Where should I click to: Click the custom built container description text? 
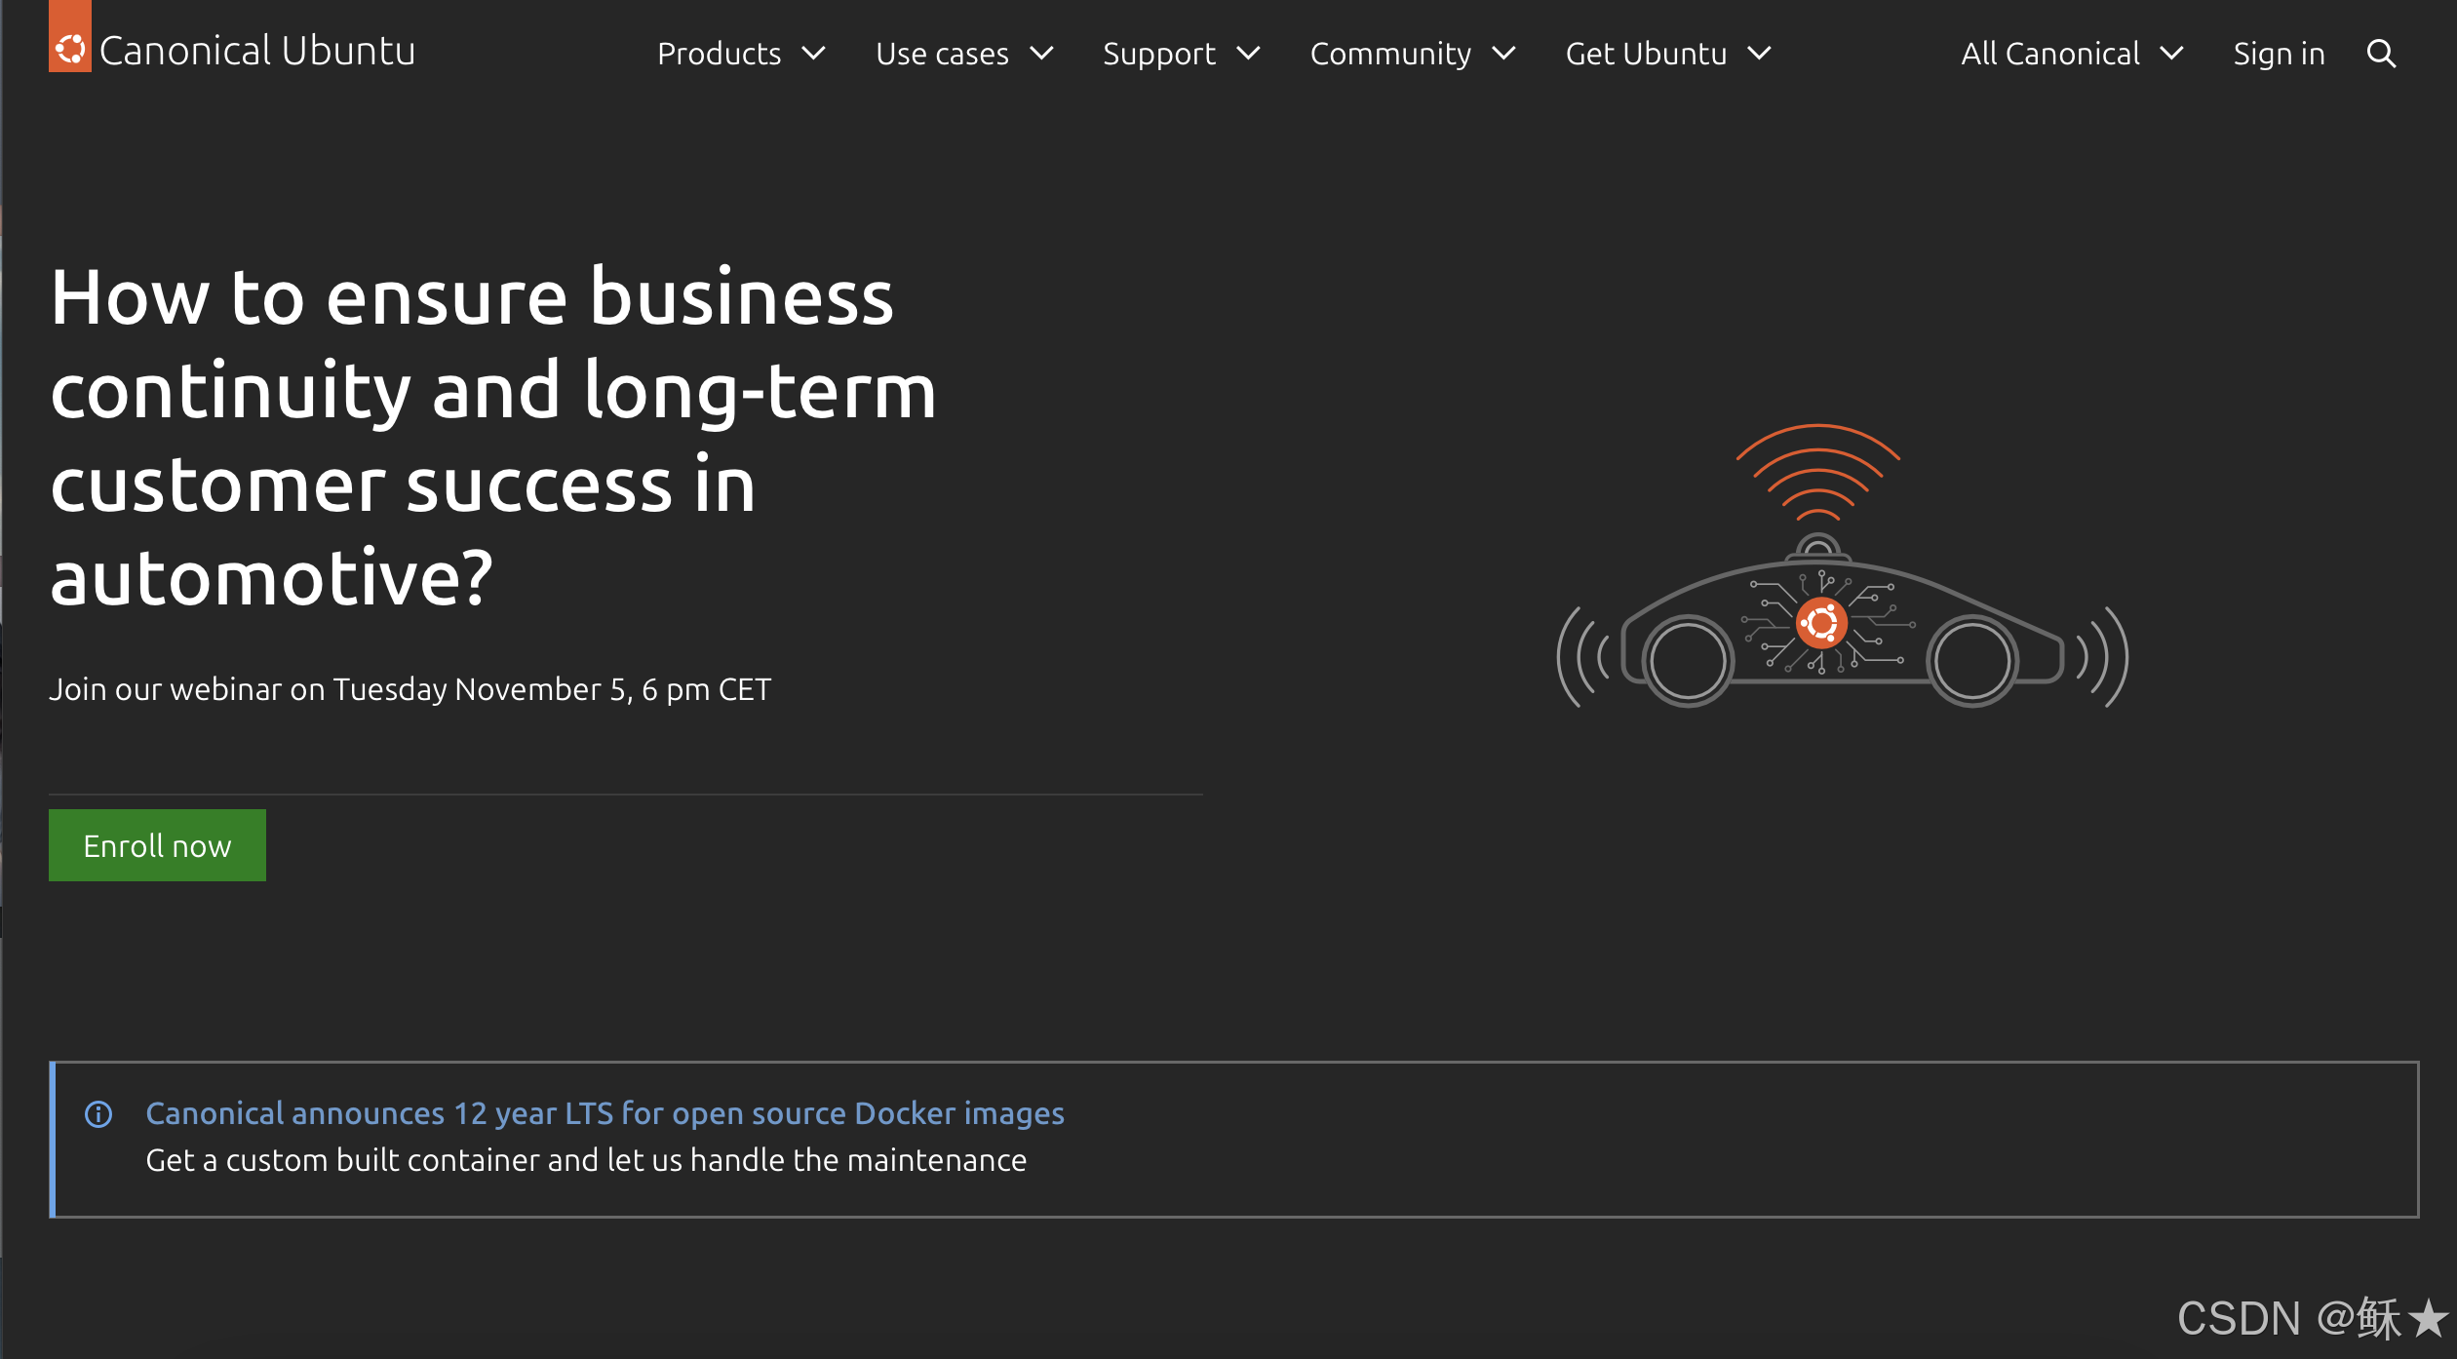tap(585, 1160)
